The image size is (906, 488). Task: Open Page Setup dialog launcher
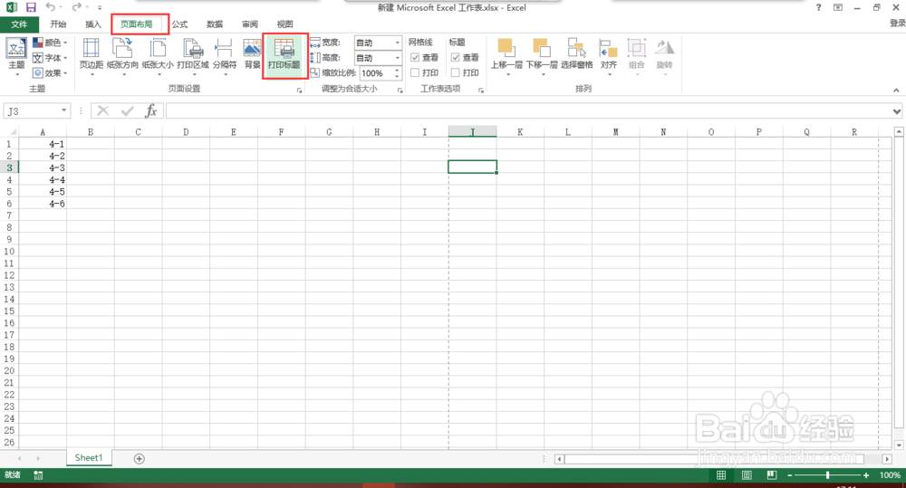[299, 91]
